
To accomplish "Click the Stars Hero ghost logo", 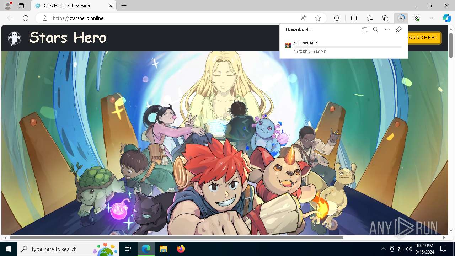I will (15, 38).
